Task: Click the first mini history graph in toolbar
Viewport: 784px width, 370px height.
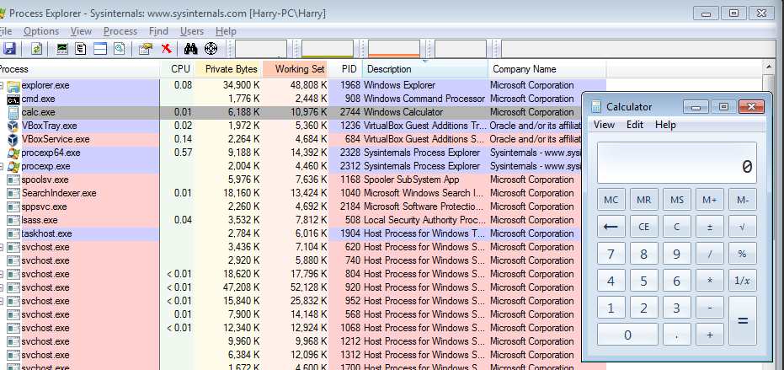Action: [260, 49]
